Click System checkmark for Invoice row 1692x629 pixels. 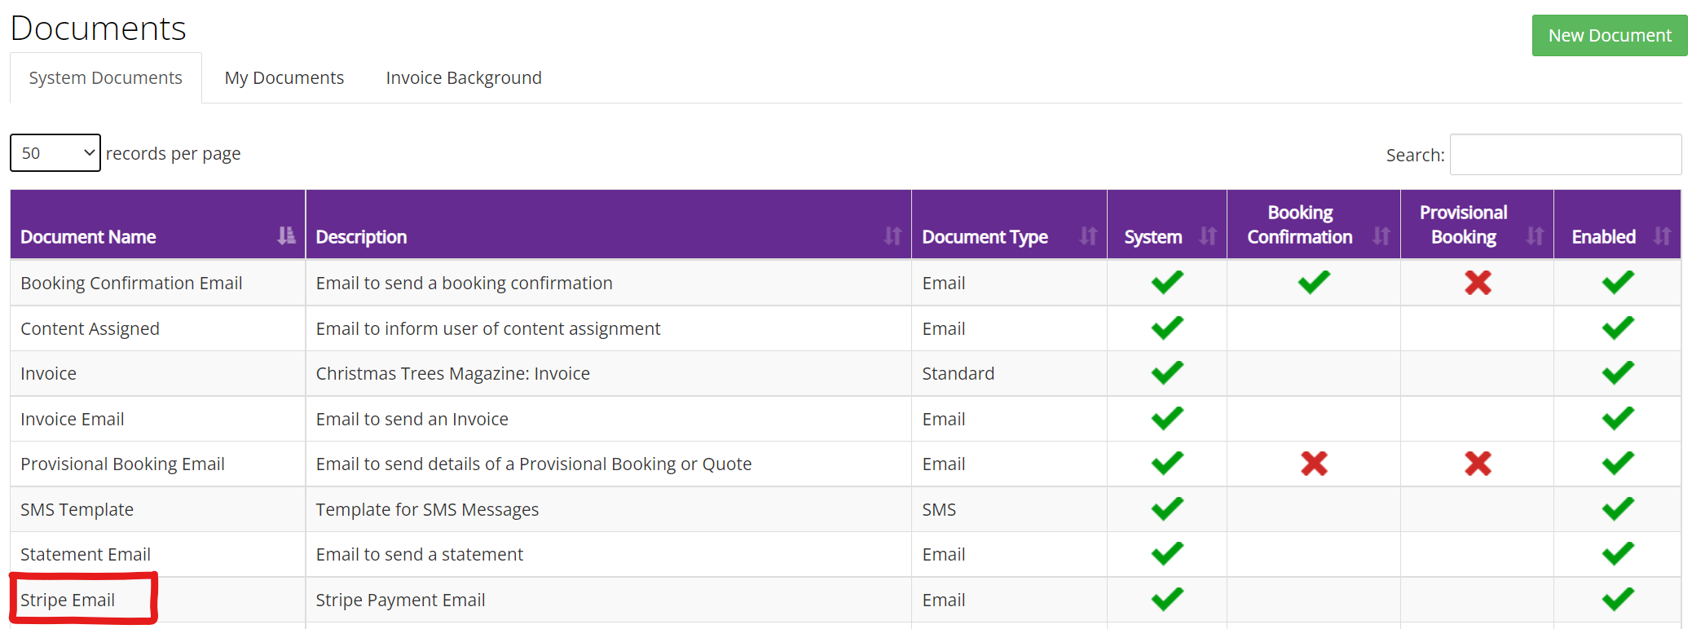pos(1167,373)
